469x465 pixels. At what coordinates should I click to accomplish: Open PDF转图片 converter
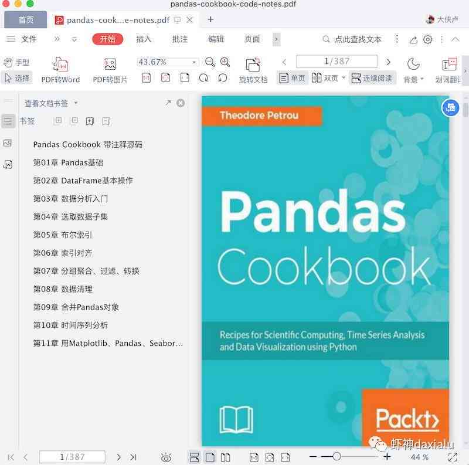coord(110,70)
